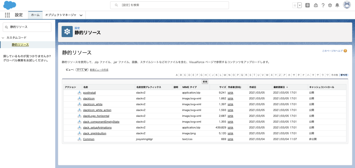
Task: Click the Salesforce cloud logo
Action: [10, 5]
